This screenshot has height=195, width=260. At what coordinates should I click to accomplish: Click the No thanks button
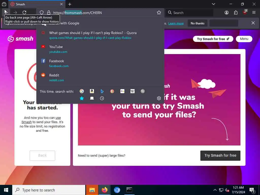pyautogui.click(x=198, y=23)
